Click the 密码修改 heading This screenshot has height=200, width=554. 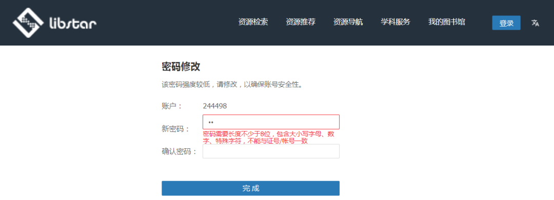181,66
